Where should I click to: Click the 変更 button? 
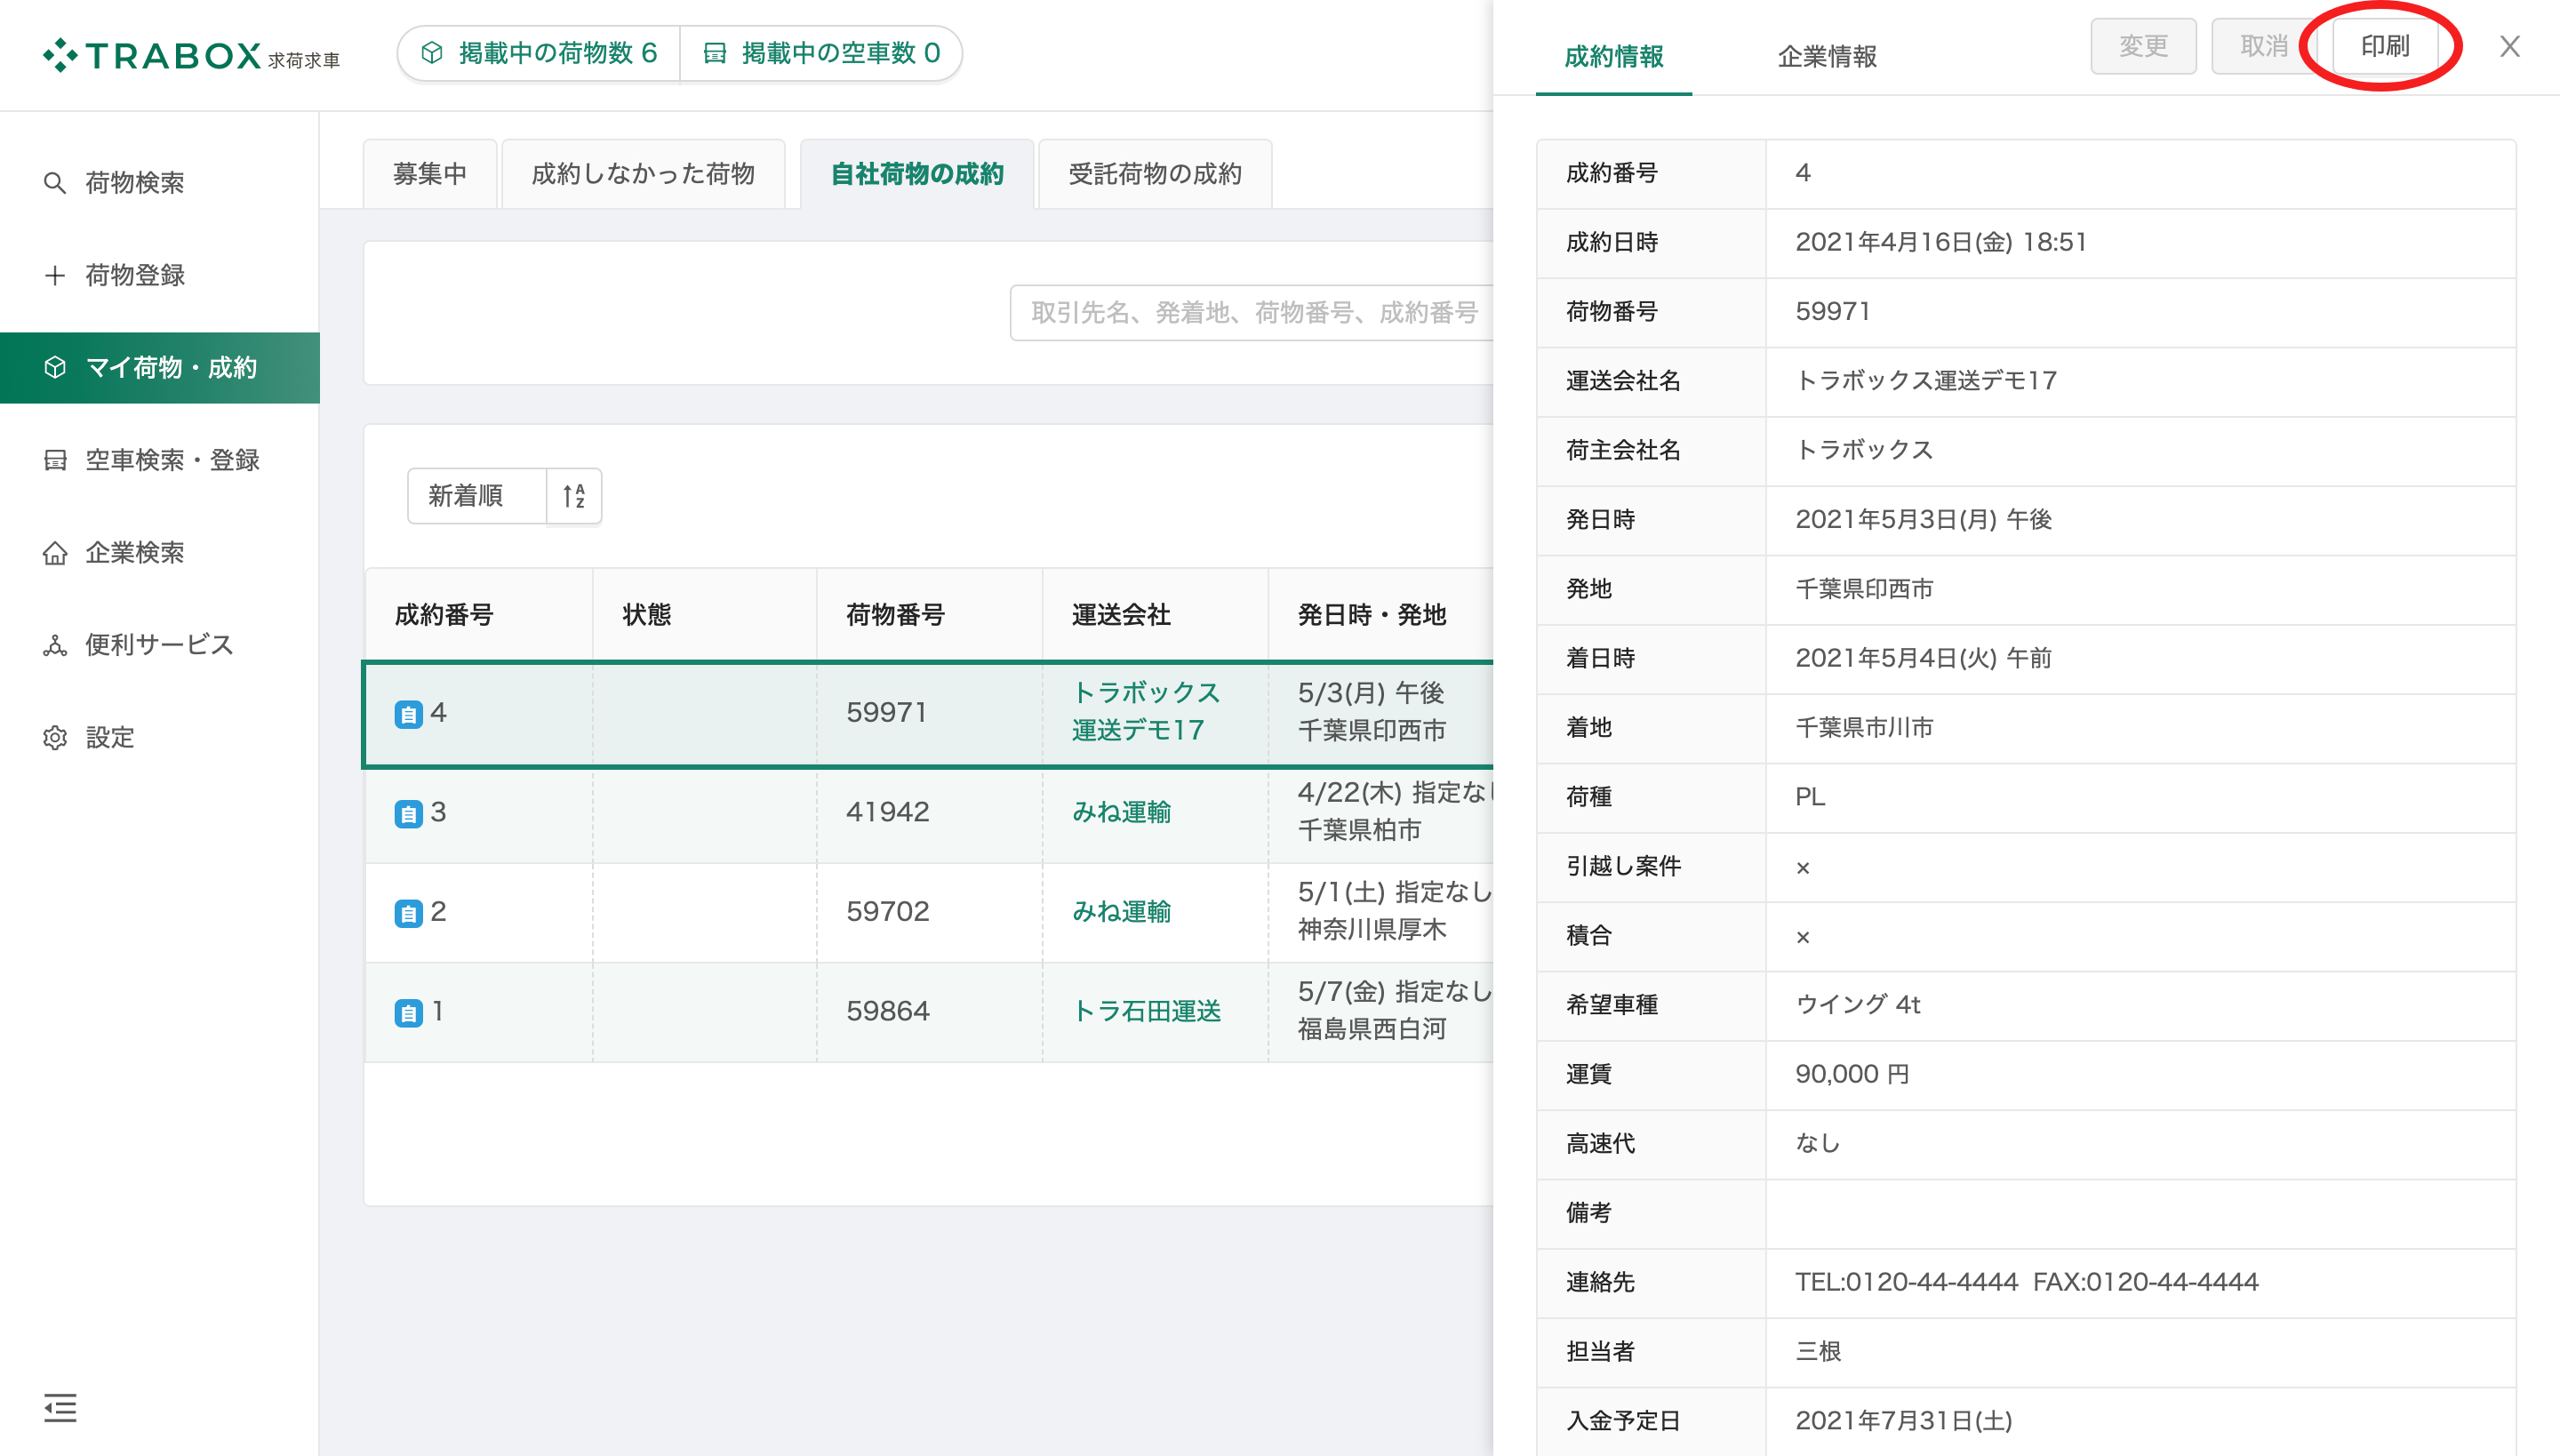pyautogui.click(x=2143, y=46)
